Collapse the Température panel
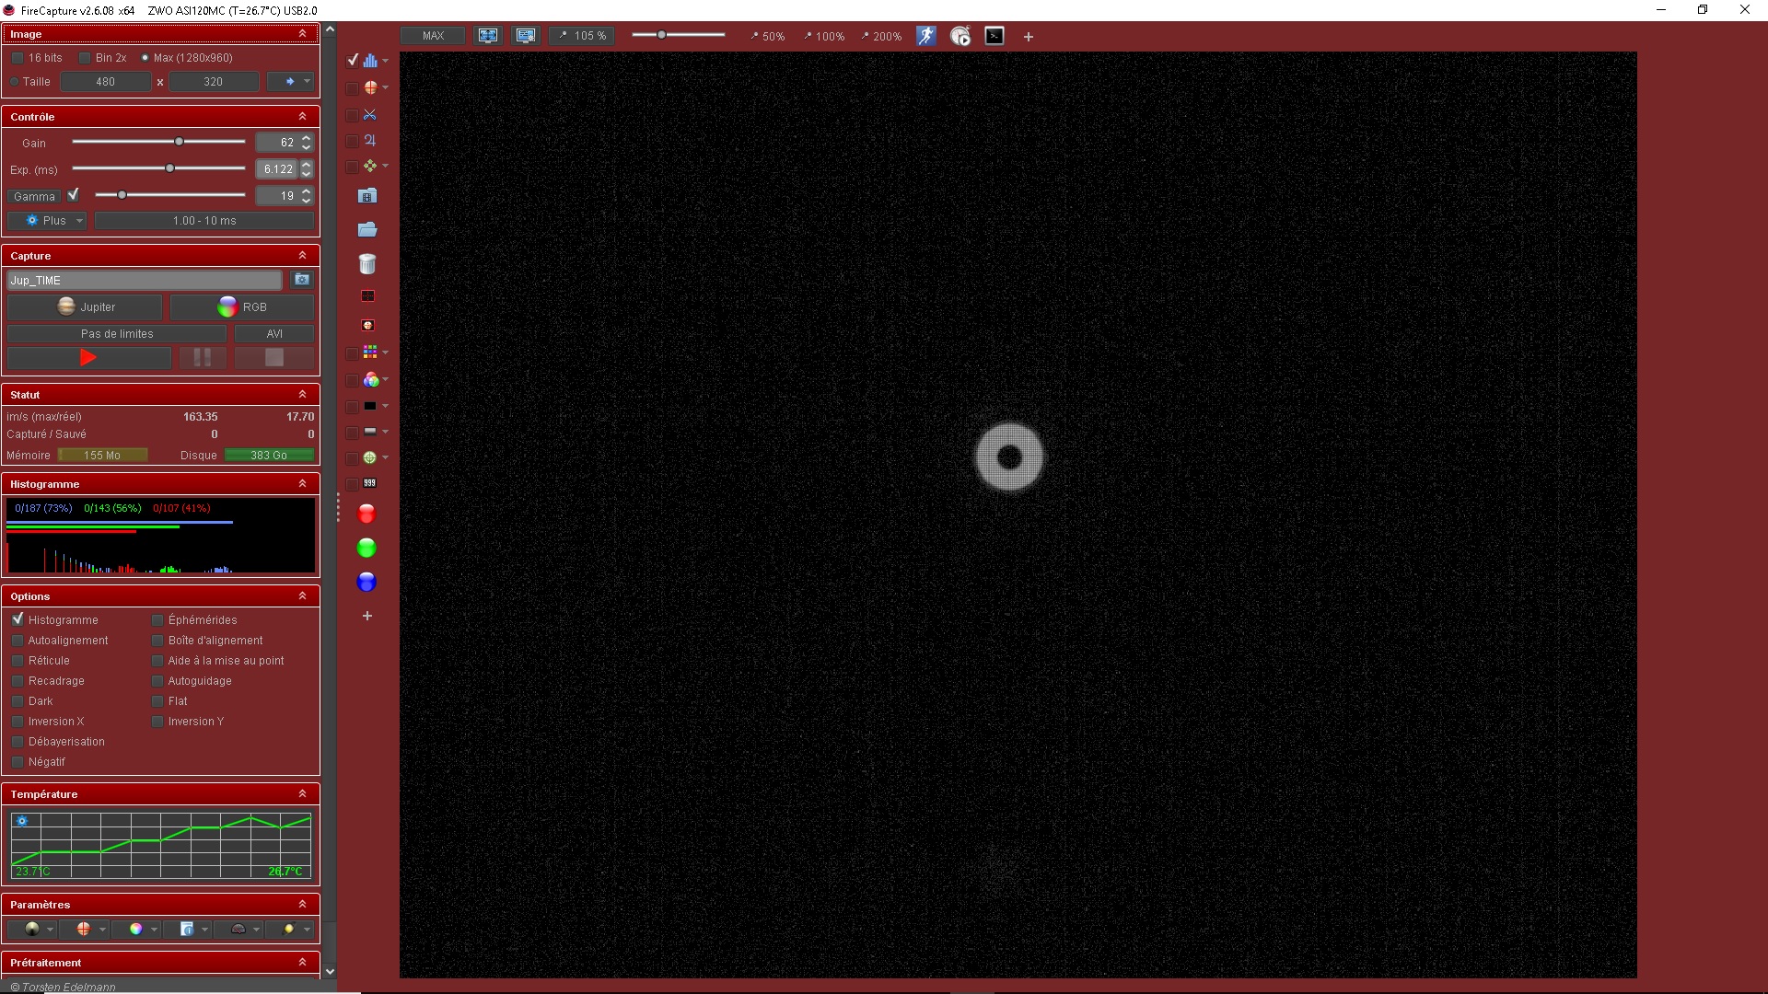This screenshot has width=1768, height=994. coord(302,793)
